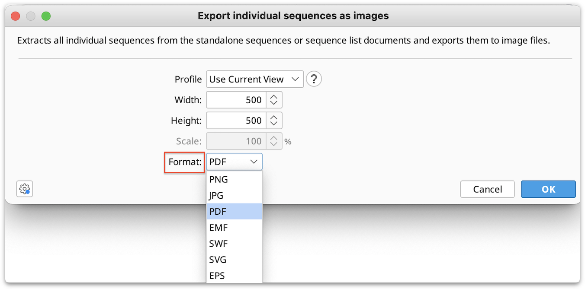The height and width of the screenshot is (289, 585).
Task: Click the Cancel button
Action: point(487,189)
